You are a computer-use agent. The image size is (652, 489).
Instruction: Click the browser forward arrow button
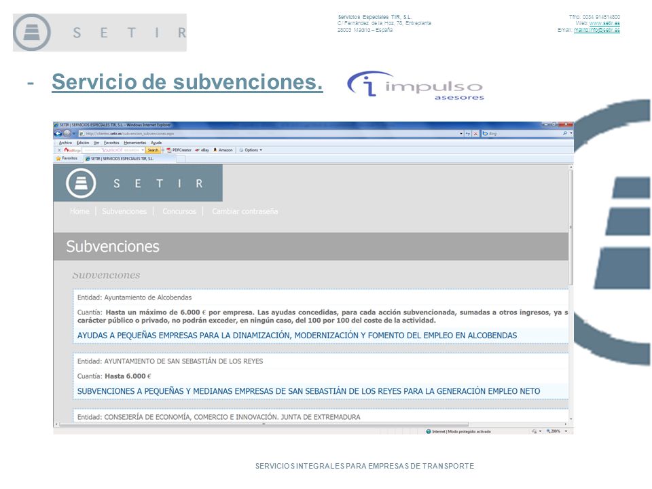click(x=67, y=134)
